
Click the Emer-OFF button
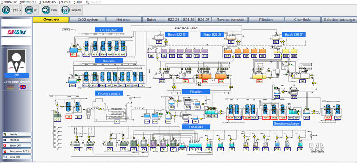click(x=17, y=146)
